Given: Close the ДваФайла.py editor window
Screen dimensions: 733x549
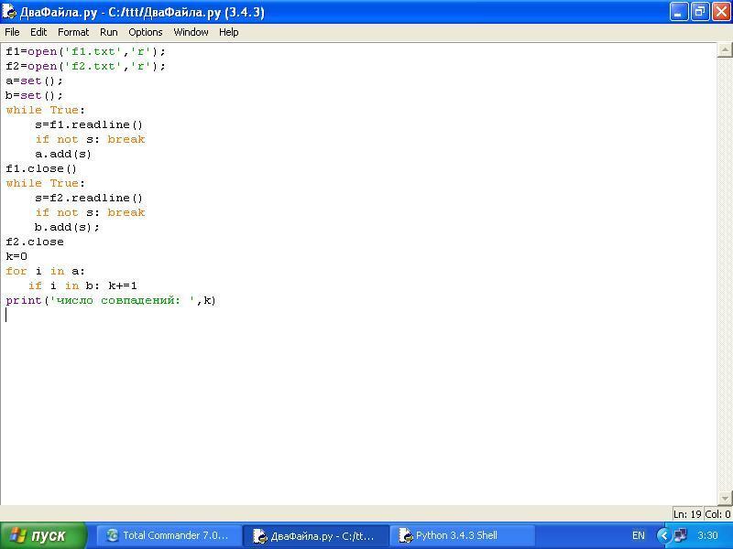Looking at the screenshot, I should coord(721,12).
